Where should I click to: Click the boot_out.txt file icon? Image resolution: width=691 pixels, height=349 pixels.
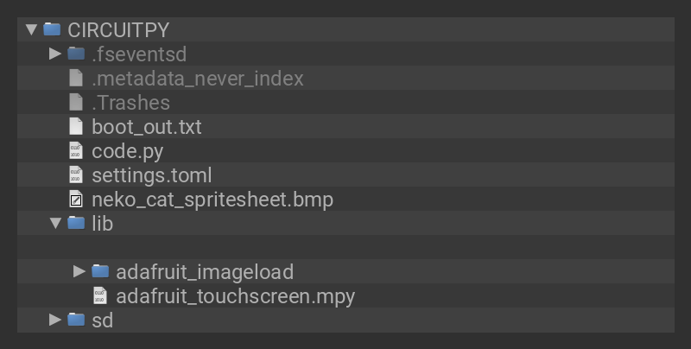(76, 126)
